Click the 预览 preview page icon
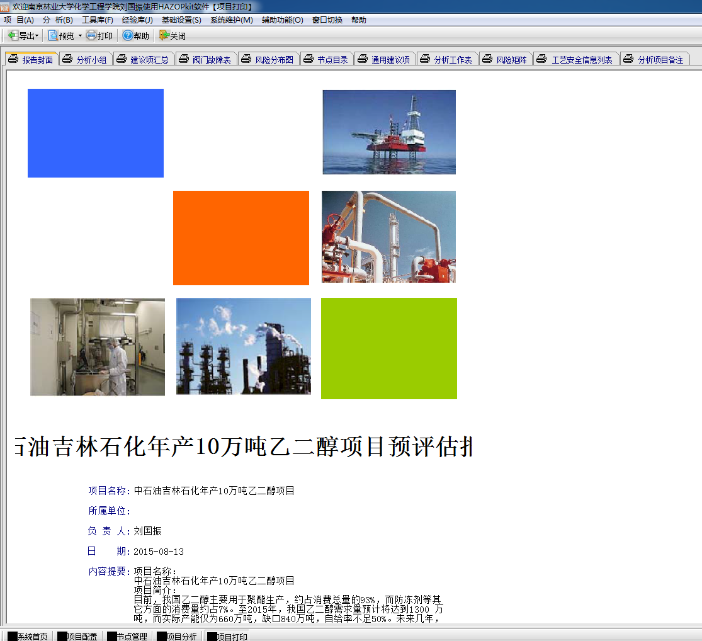The width and height of the screenshot is (702, 641). pyautogui.click(x=53, y=35)
